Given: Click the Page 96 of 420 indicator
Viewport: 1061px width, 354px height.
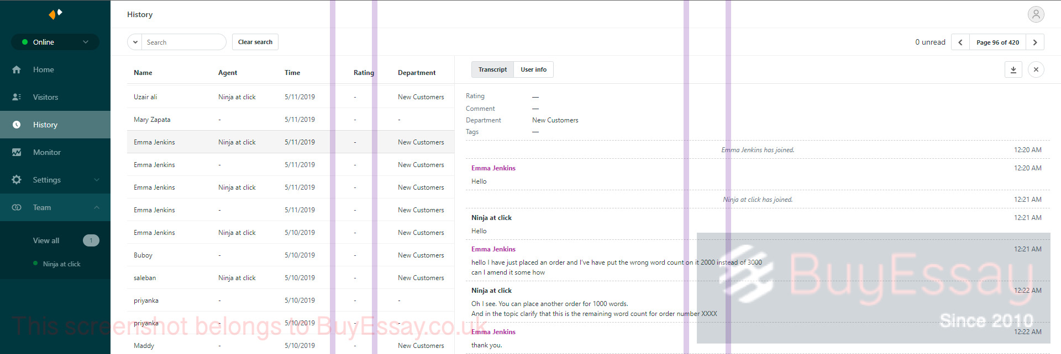Looking at the screenshot, I should pyautogui.click(x=997, y=42).
